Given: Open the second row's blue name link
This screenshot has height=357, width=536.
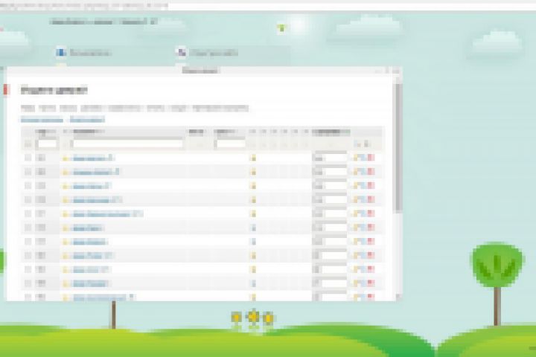Looking at the screenshot, I should click(x=96, y=172).
